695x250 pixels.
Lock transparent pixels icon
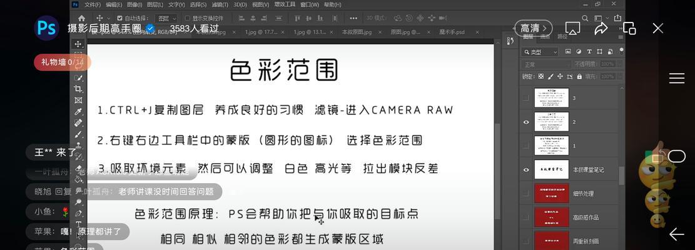point(540,76)
